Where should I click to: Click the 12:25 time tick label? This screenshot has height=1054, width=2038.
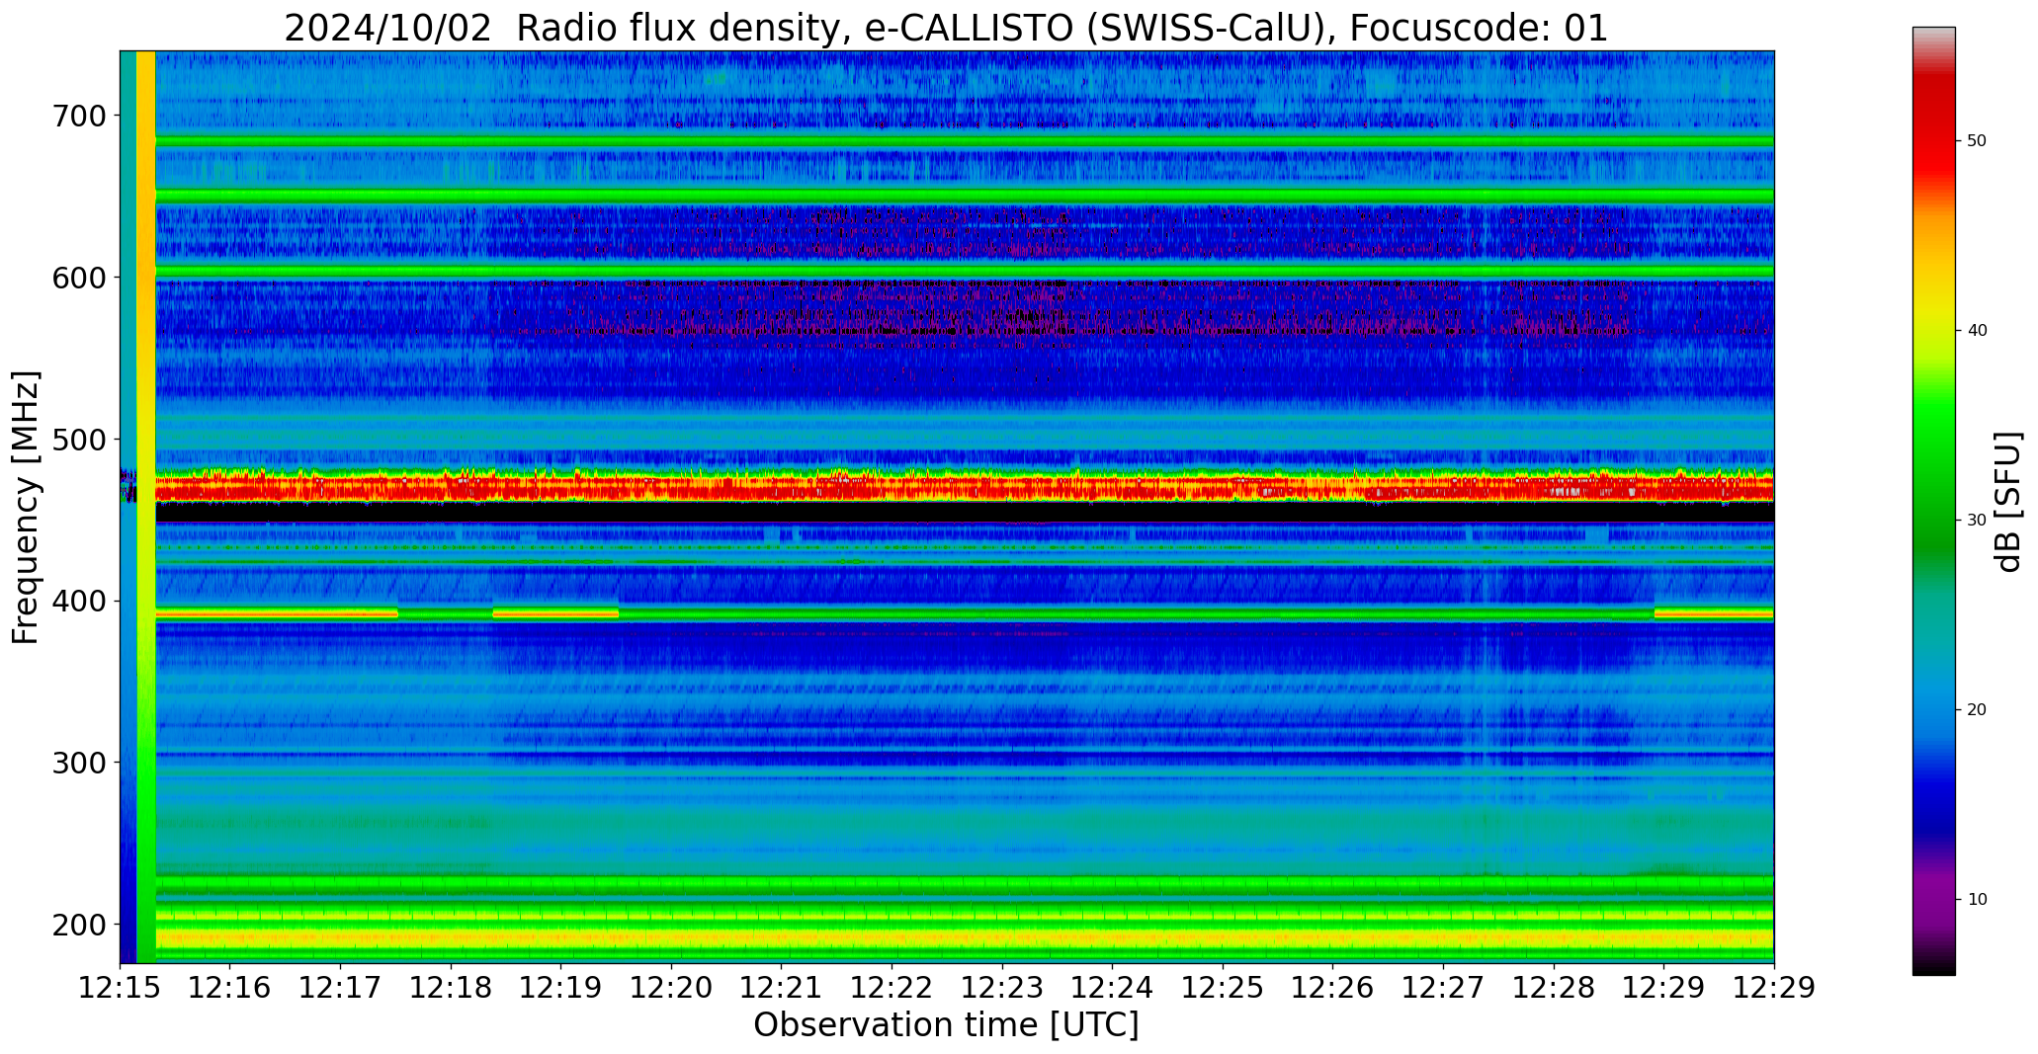[x=1224, y=988]
